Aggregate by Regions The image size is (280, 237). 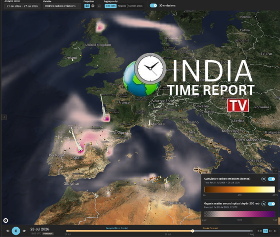point(122,6)
